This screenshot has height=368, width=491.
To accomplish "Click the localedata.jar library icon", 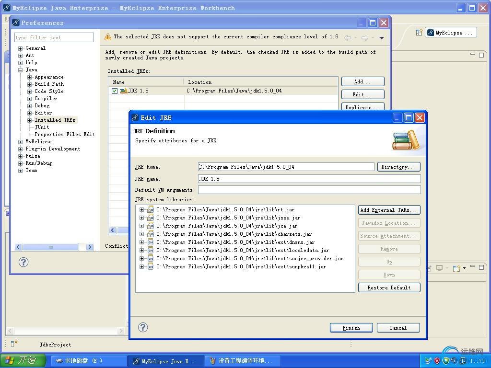I will [x=151, y=250].
